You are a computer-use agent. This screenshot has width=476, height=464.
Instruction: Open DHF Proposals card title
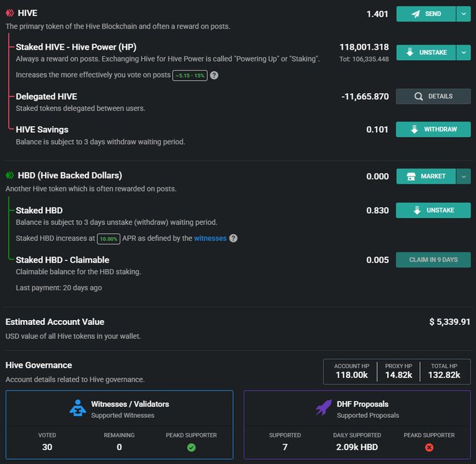click(x=363, y=404)
